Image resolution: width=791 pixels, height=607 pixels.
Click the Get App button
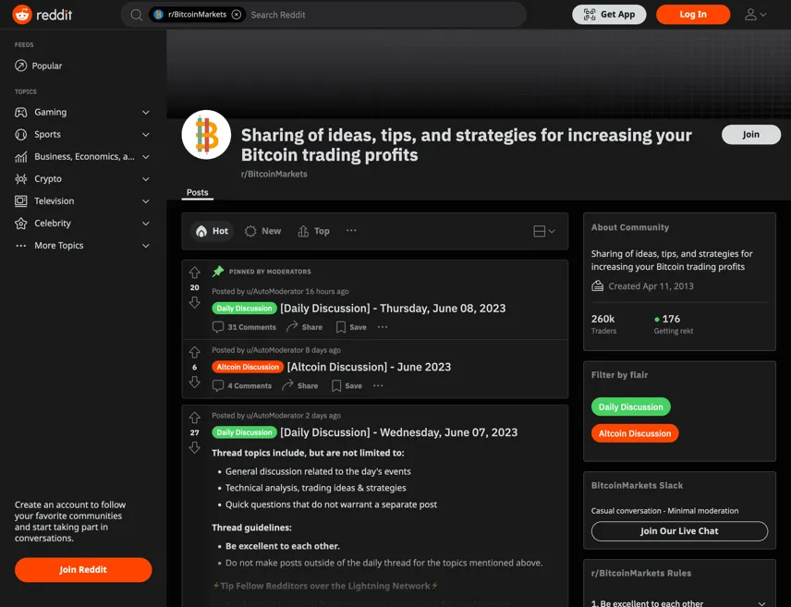click(x=609, y=15)
